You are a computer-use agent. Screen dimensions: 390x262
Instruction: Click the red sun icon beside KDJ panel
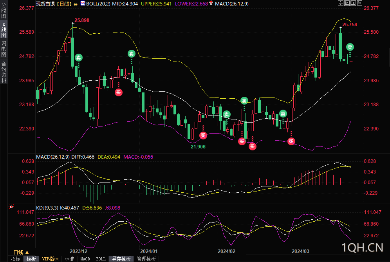point(11,207)
